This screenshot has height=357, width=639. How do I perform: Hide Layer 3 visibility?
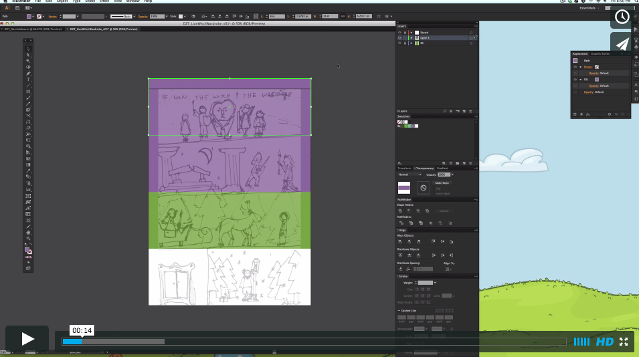click(399, 38)
